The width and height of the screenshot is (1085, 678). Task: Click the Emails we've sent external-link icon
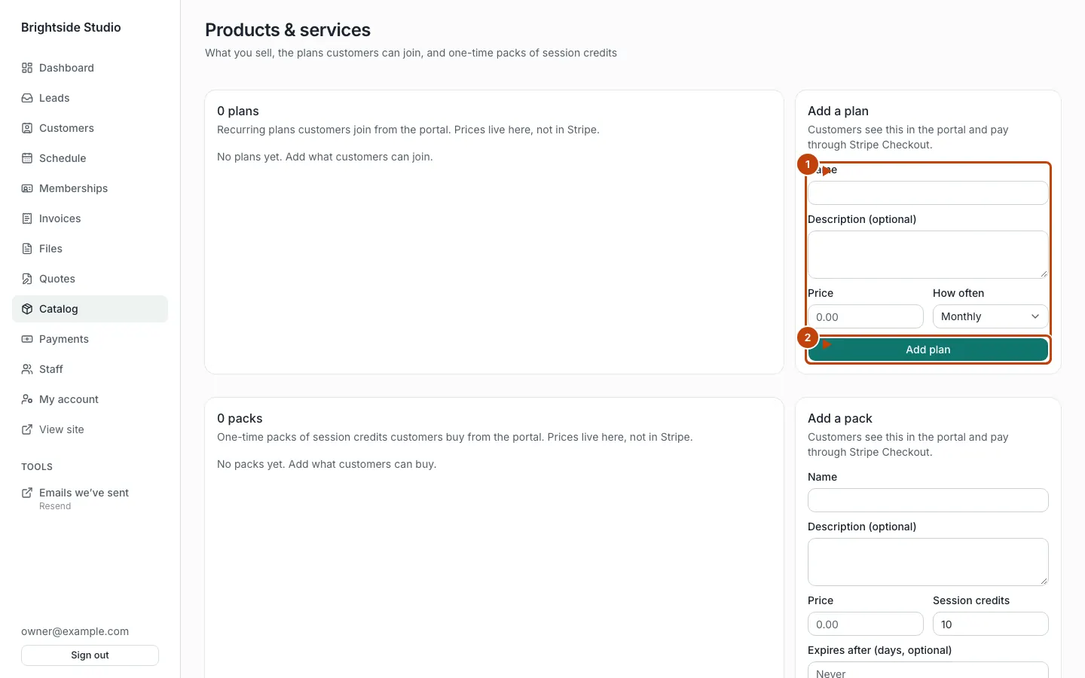[27, 493]
